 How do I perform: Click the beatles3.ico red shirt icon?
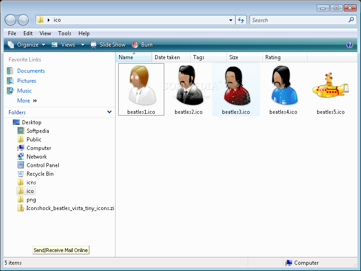(236, 89)
